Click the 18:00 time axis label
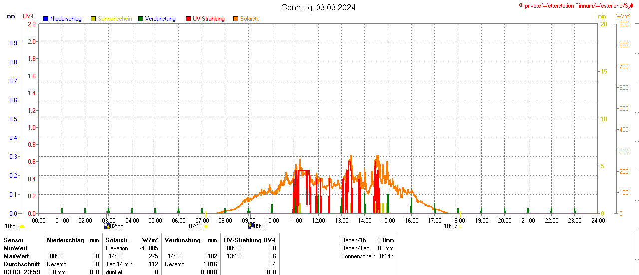The image size is (639, 275). (458, 220)
